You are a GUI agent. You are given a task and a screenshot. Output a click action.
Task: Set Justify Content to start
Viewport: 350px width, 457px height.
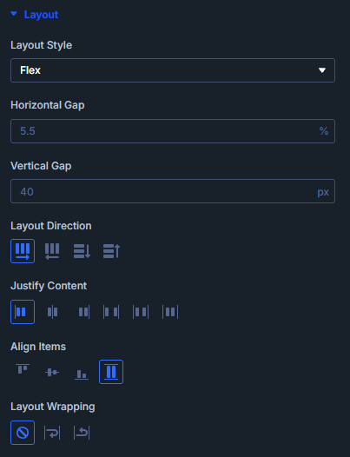(23, 312)
